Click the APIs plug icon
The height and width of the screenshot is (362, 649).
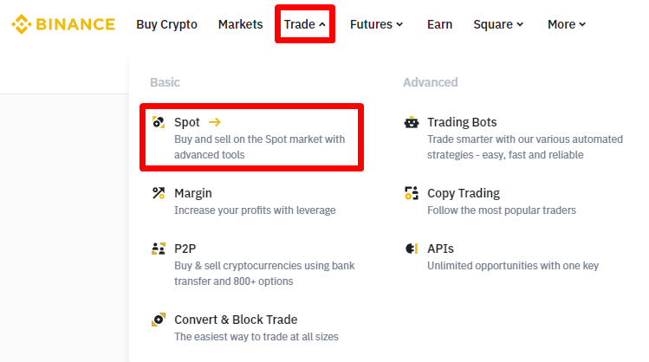tap(411, 249)
